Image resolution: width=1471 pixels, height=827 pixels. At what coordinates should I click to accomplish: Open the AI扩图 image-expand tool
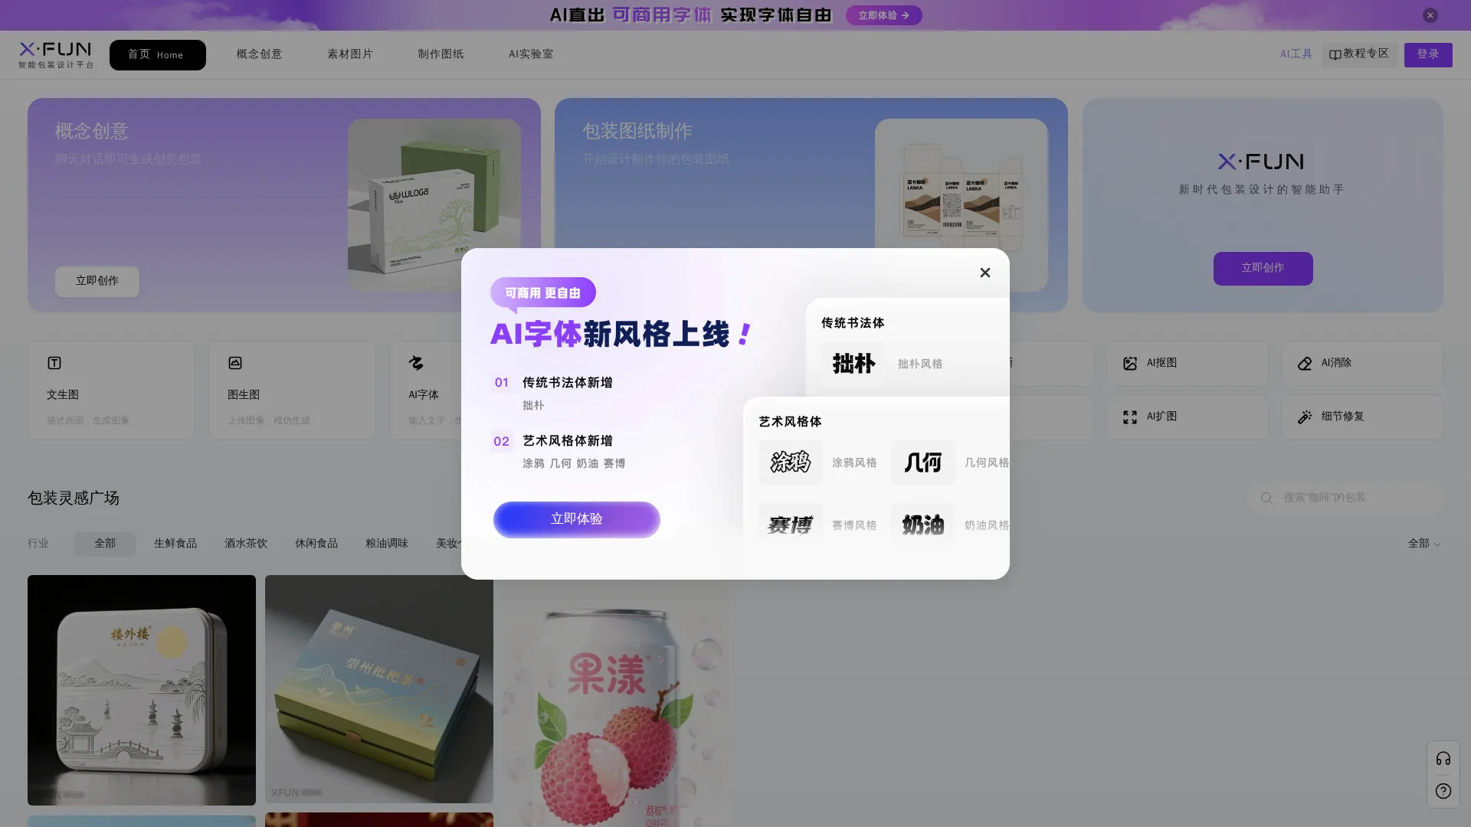click(1186, 417)
